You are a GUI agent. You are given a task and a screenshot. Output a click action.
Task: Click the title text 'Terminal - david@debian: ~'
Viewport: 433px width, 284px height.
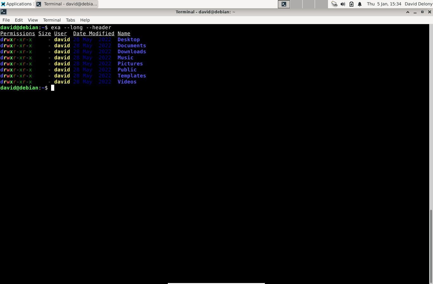tap(206, 12)
